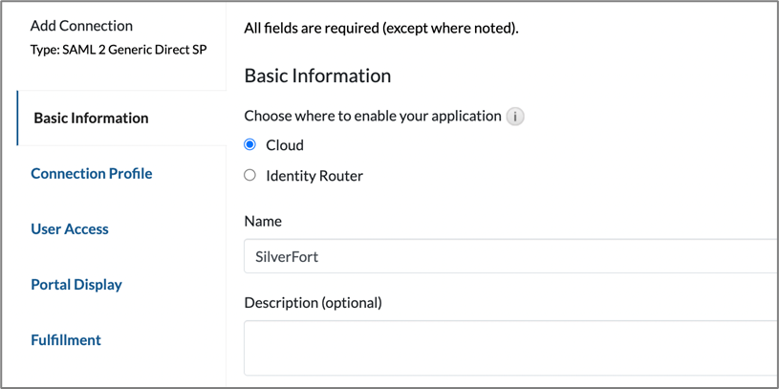Click the Add Connection title

pyautogui.click(x=81, y=26)
